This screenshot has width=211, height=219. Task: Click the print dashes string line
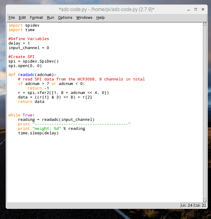coord(74,124)
